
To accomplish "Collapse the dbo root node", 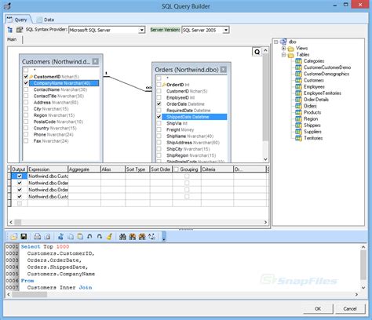I will click(x=275, y=42).
